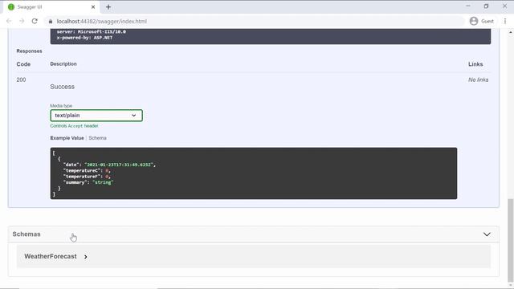The width and height of the screenshot is (514, 289).
Task: Open the browser three-dot menu
Action: tap(505, 21)
